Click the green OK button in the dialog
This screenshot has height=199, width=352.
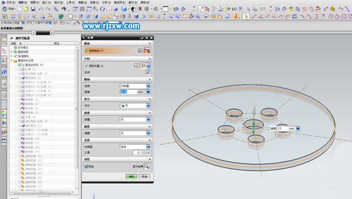pyautogui.click(x=132, y=176)
